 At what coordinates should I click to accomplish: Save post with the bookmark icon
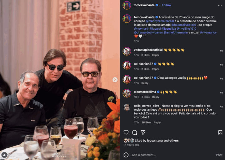point(220,132)
